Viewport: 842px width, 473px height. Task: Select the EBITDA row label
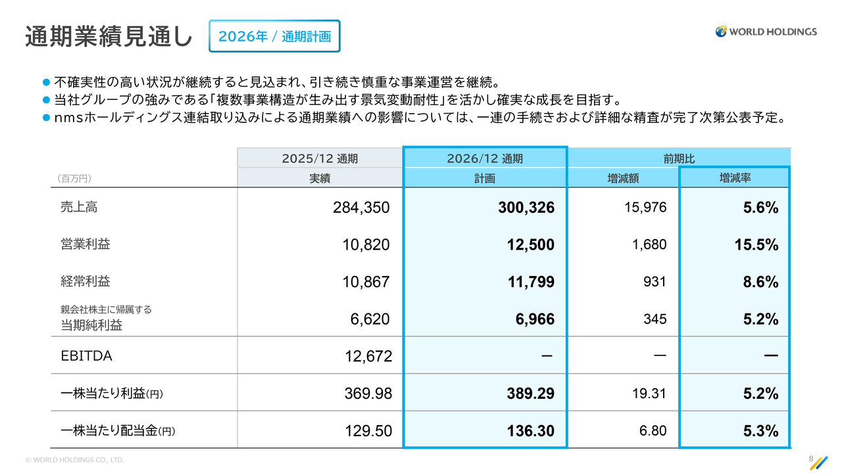(86, 356)
